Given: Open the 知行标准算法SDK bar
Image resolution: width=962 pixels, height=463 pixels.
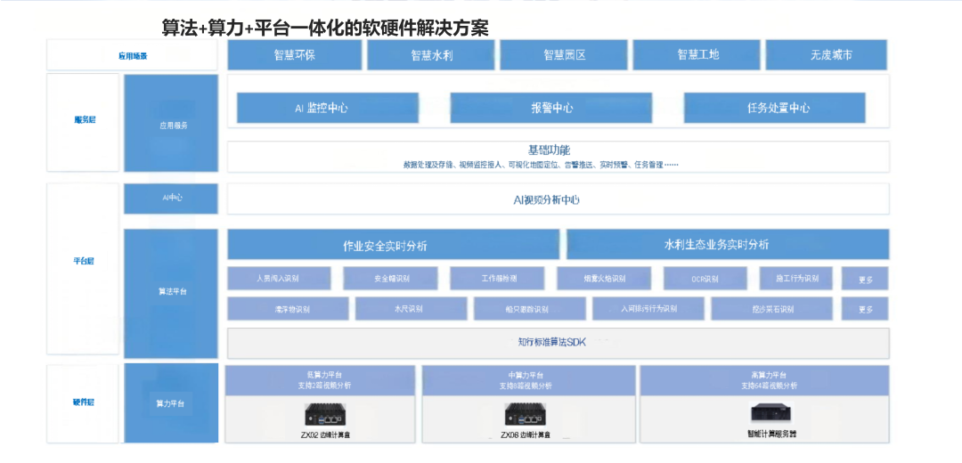Looking at the screenshot, I should 558,343.
